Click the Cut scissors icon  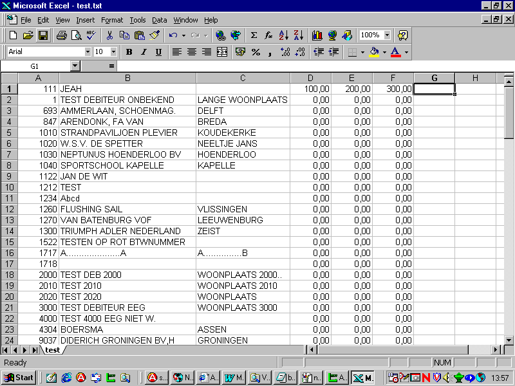pos(109,35)
